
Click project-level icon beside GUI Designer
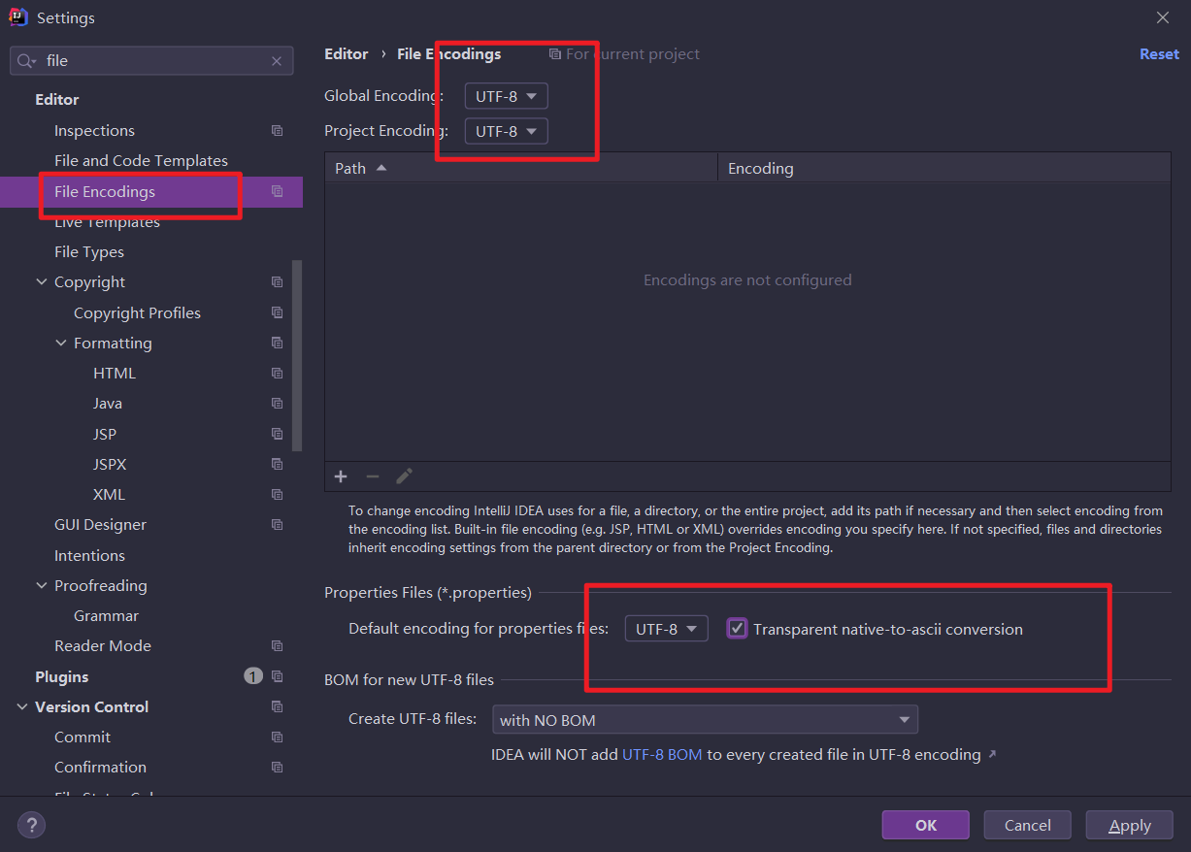pos(278,525)
